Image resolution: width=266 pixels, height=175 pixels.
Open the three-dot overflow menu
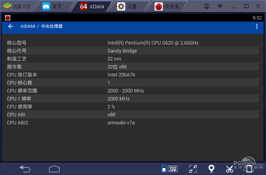(257, 26)
